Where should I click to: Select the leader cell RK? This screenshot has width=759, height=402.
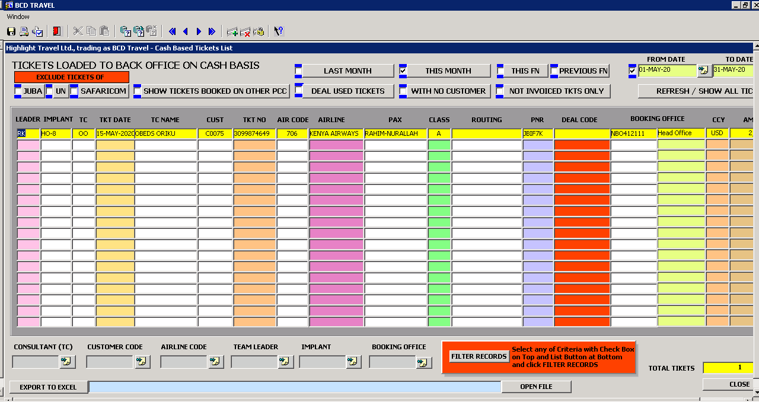click(28, 134)
